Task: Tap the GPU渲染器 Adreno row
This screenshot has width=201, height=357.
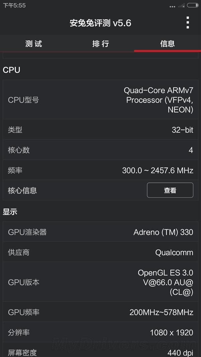Action: 100,232
